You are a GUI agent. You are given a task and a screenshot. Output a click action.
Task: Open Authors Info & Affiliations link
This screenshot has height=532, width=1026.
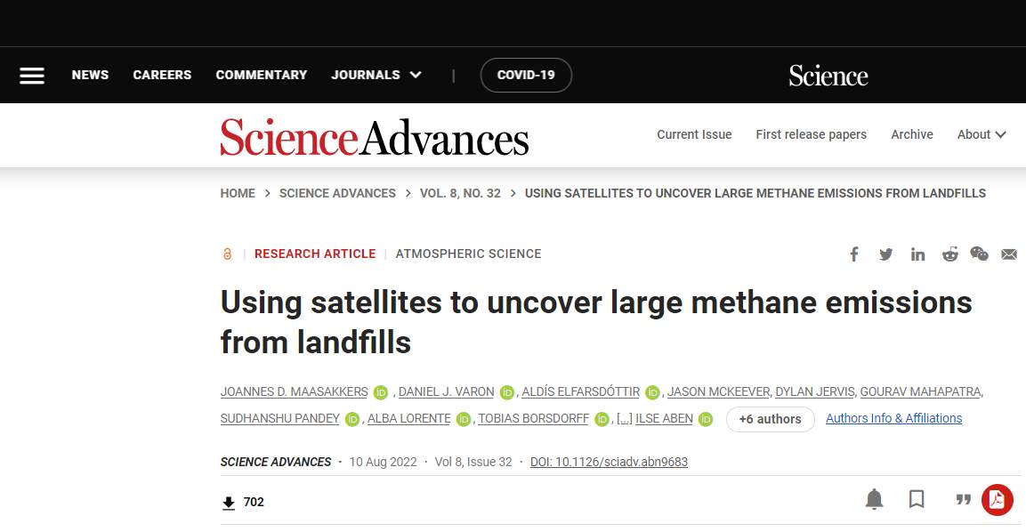click(893, 419)
